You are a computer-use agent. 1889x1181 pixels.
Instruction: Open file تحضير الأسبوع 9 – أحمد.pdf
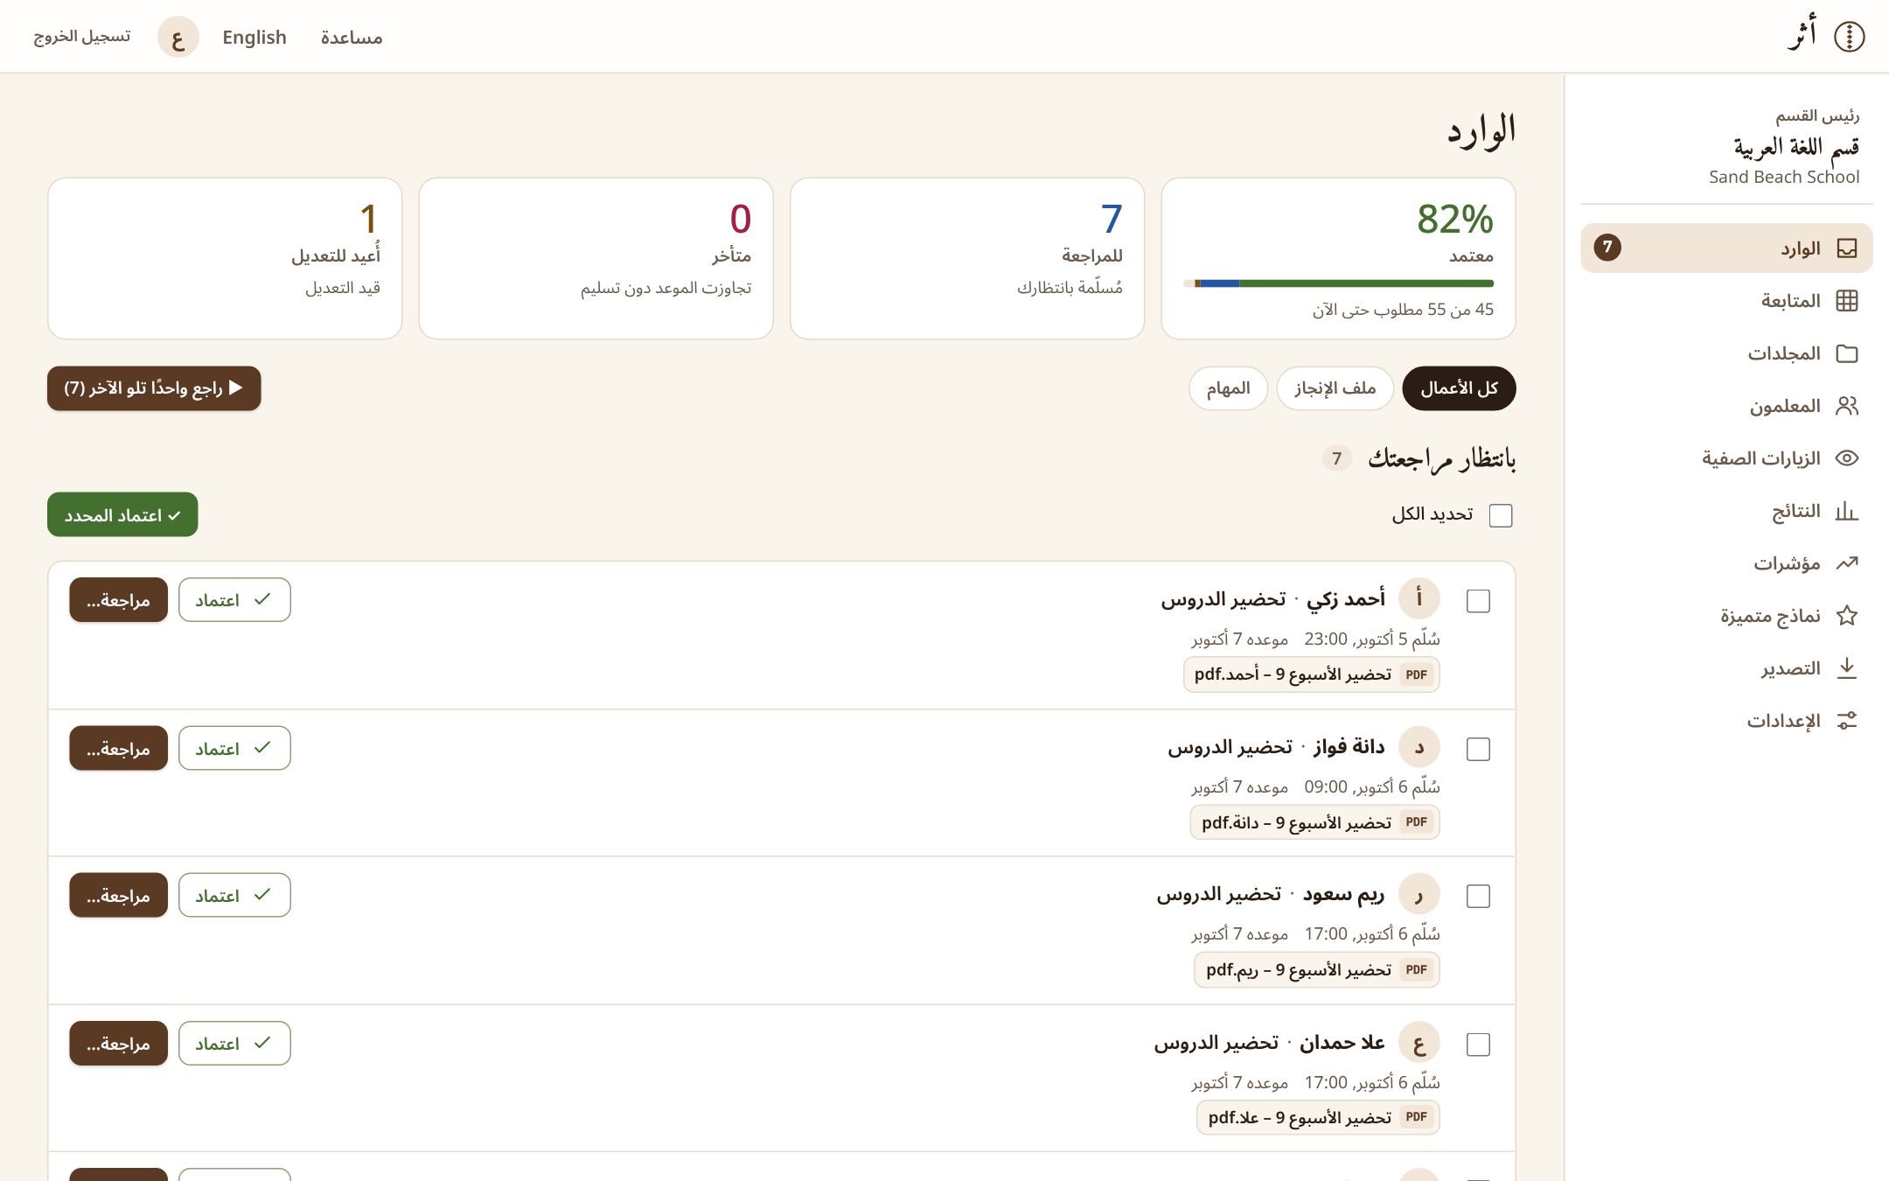coord(1311,674)
